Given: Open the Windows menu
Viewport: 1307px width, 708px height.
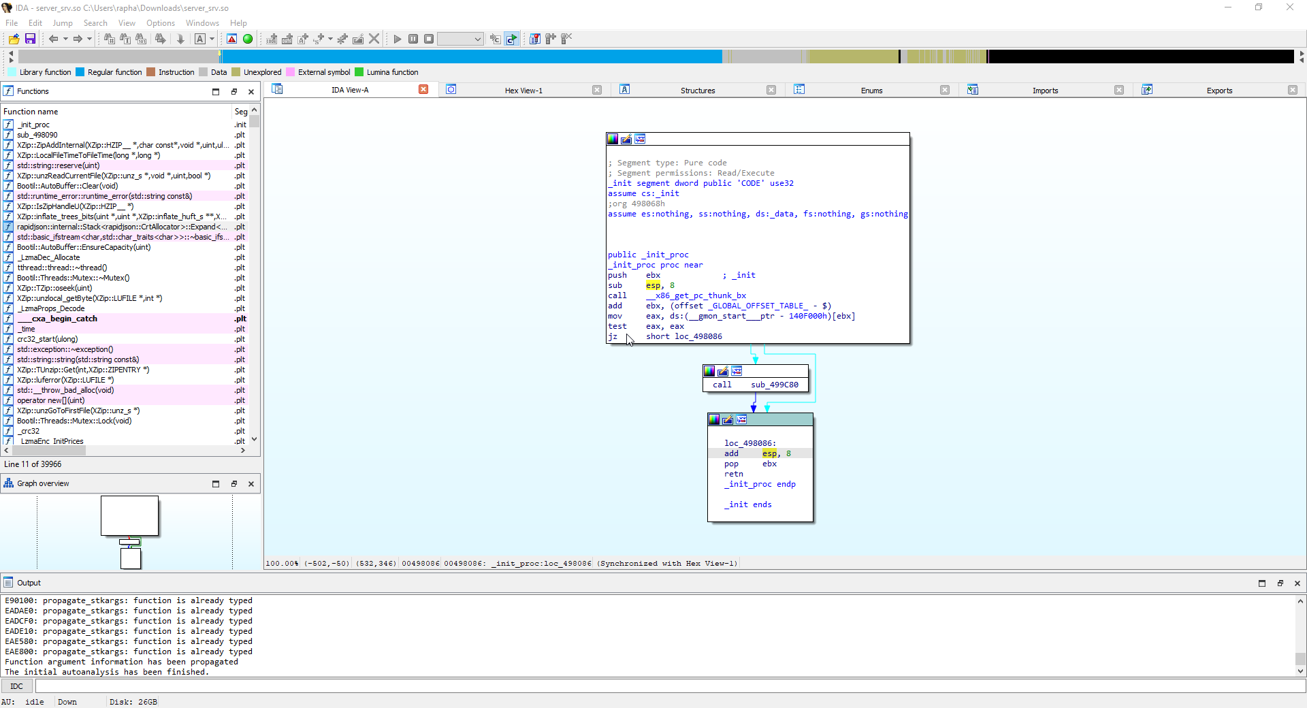Looking at the screenshot, I should pos(202,23).
